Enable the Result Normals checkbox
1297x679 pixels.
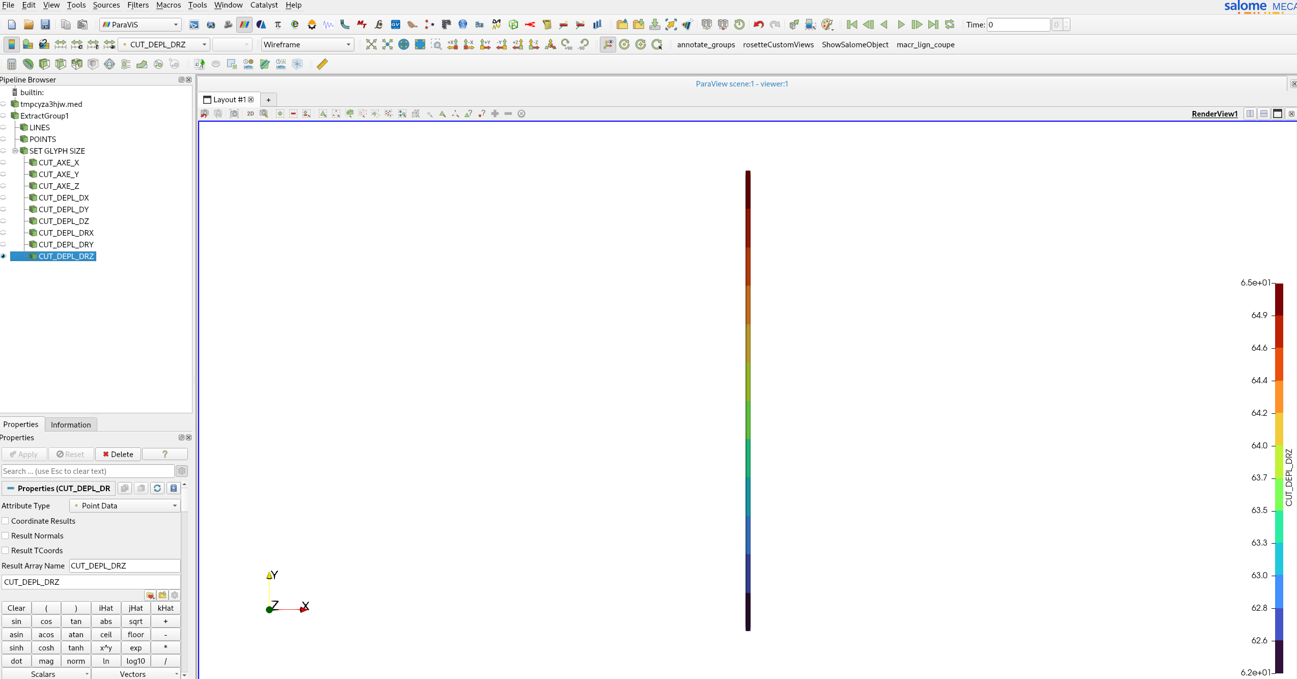click(6, 535)
